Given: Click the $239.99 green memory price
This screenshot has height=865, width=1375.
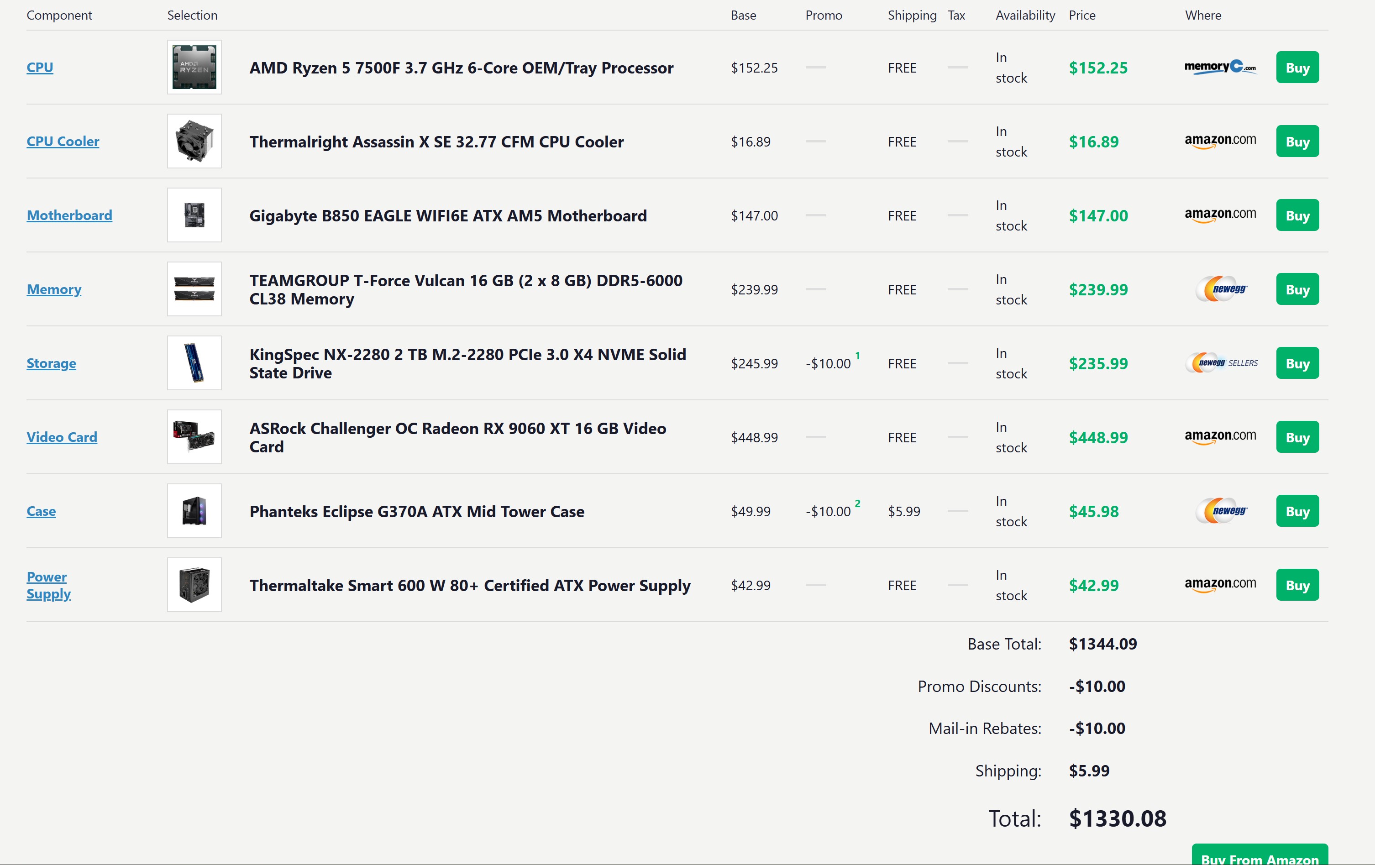Looking at the screenshot, I should (x=1098, y=289).
